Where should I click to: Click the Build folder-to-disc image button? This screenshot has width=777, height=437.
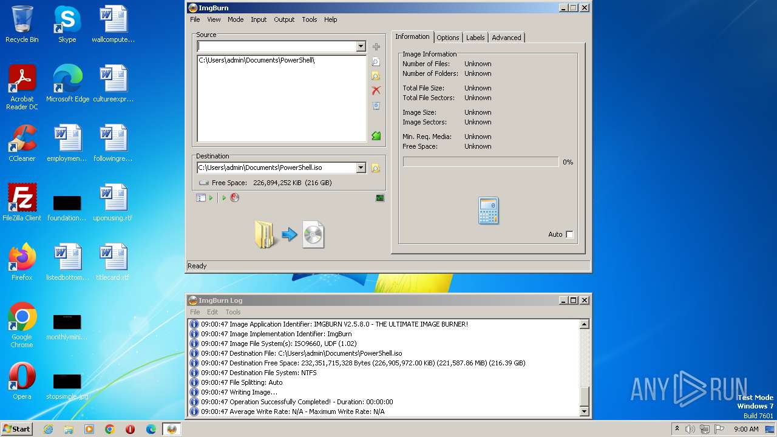tap(290, 234)
